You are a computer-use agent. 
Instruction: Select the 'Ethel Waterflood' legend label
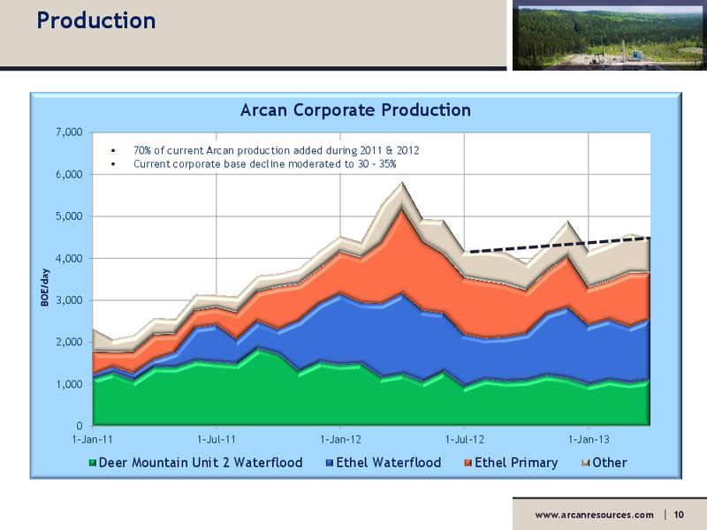click(389, 463)
